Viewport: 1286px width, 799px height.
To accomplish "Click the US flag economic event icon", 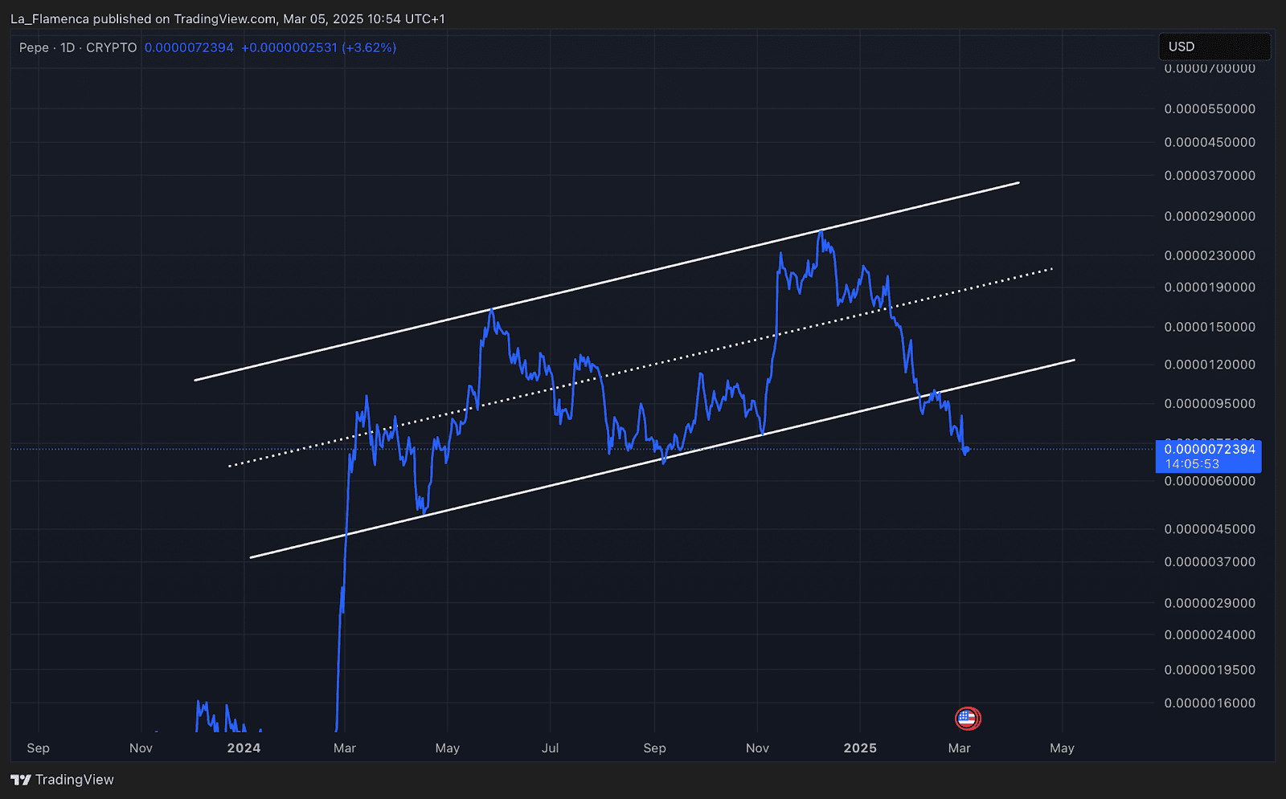I will 967,719.
